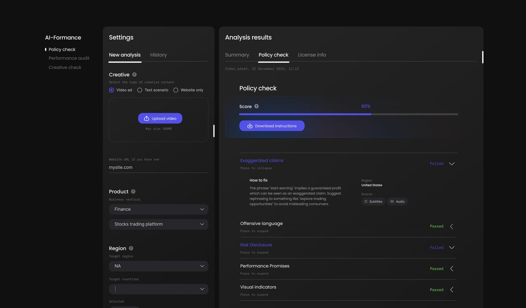Click the Download instructions button

(x=272, y=126)
